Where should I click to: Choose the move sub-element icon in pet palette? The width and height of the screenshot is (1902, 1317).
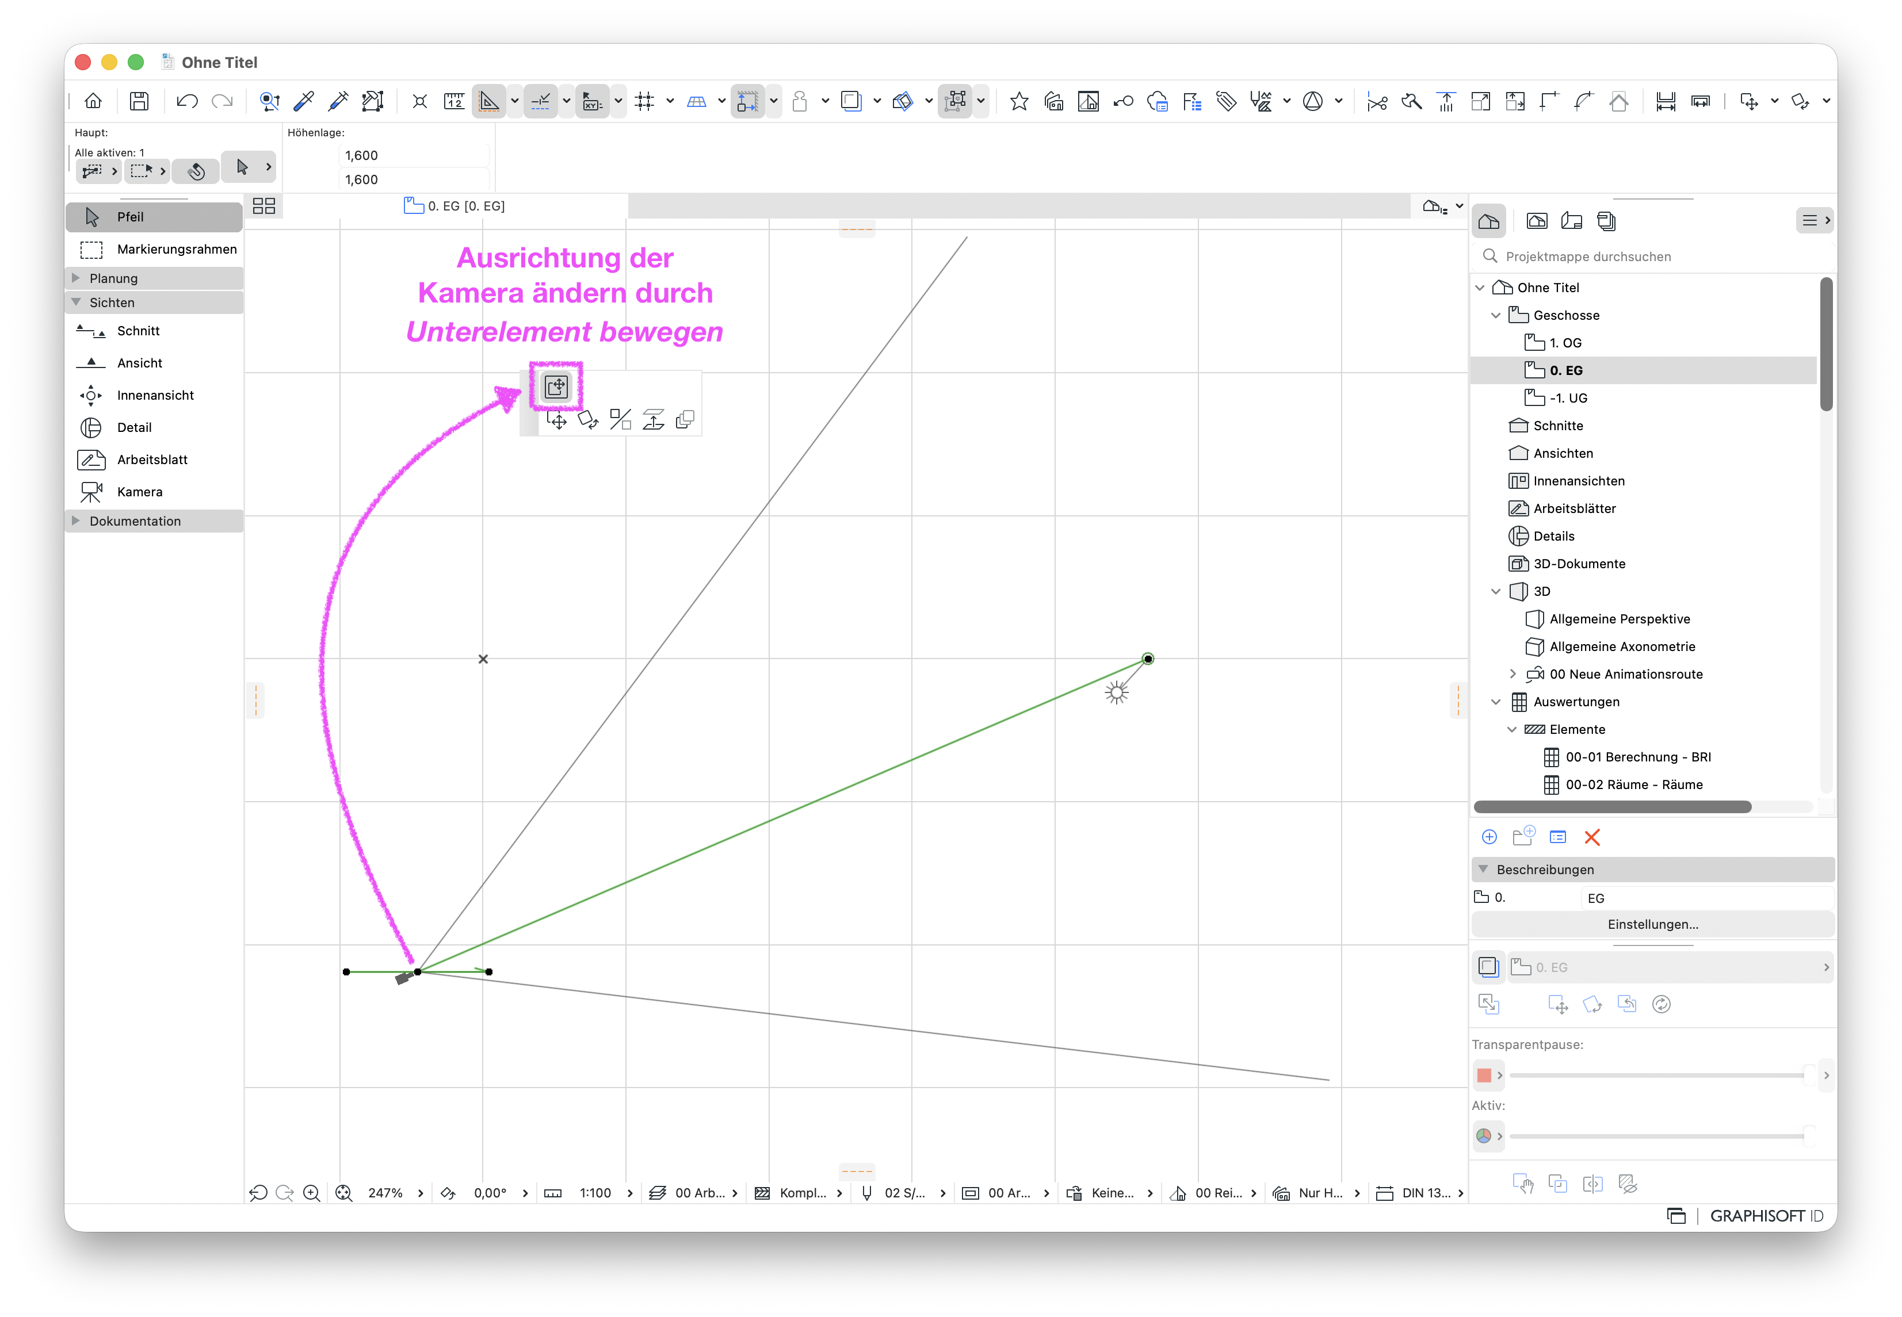pyautogui.click(x=556, y=386)
